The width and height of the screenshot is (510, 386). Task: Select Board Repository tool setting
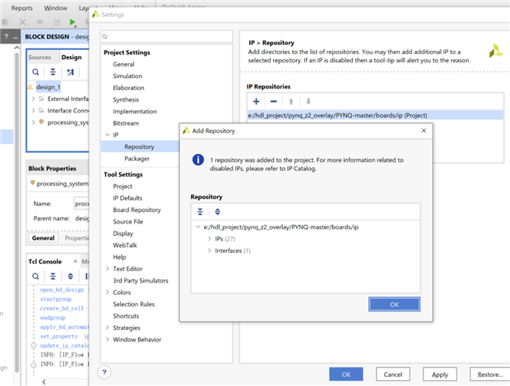click(137, 209)
